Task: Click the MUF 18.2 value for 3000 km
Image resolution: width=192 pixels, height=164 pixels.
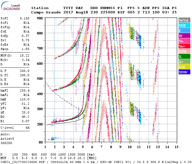Action: (81, 158)
